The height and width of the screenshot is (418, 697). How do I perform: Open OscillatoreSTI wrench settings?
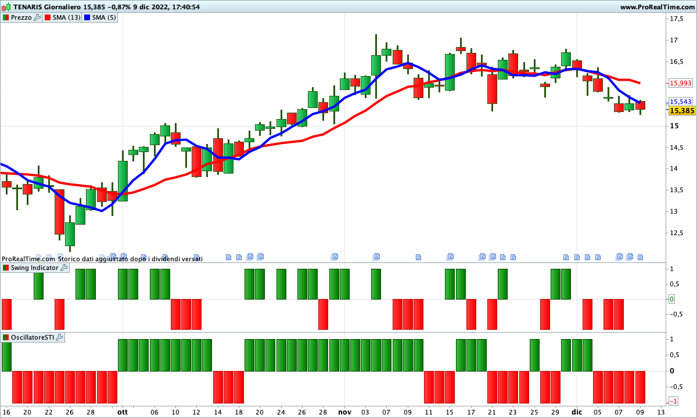click(x=59, y=337)
